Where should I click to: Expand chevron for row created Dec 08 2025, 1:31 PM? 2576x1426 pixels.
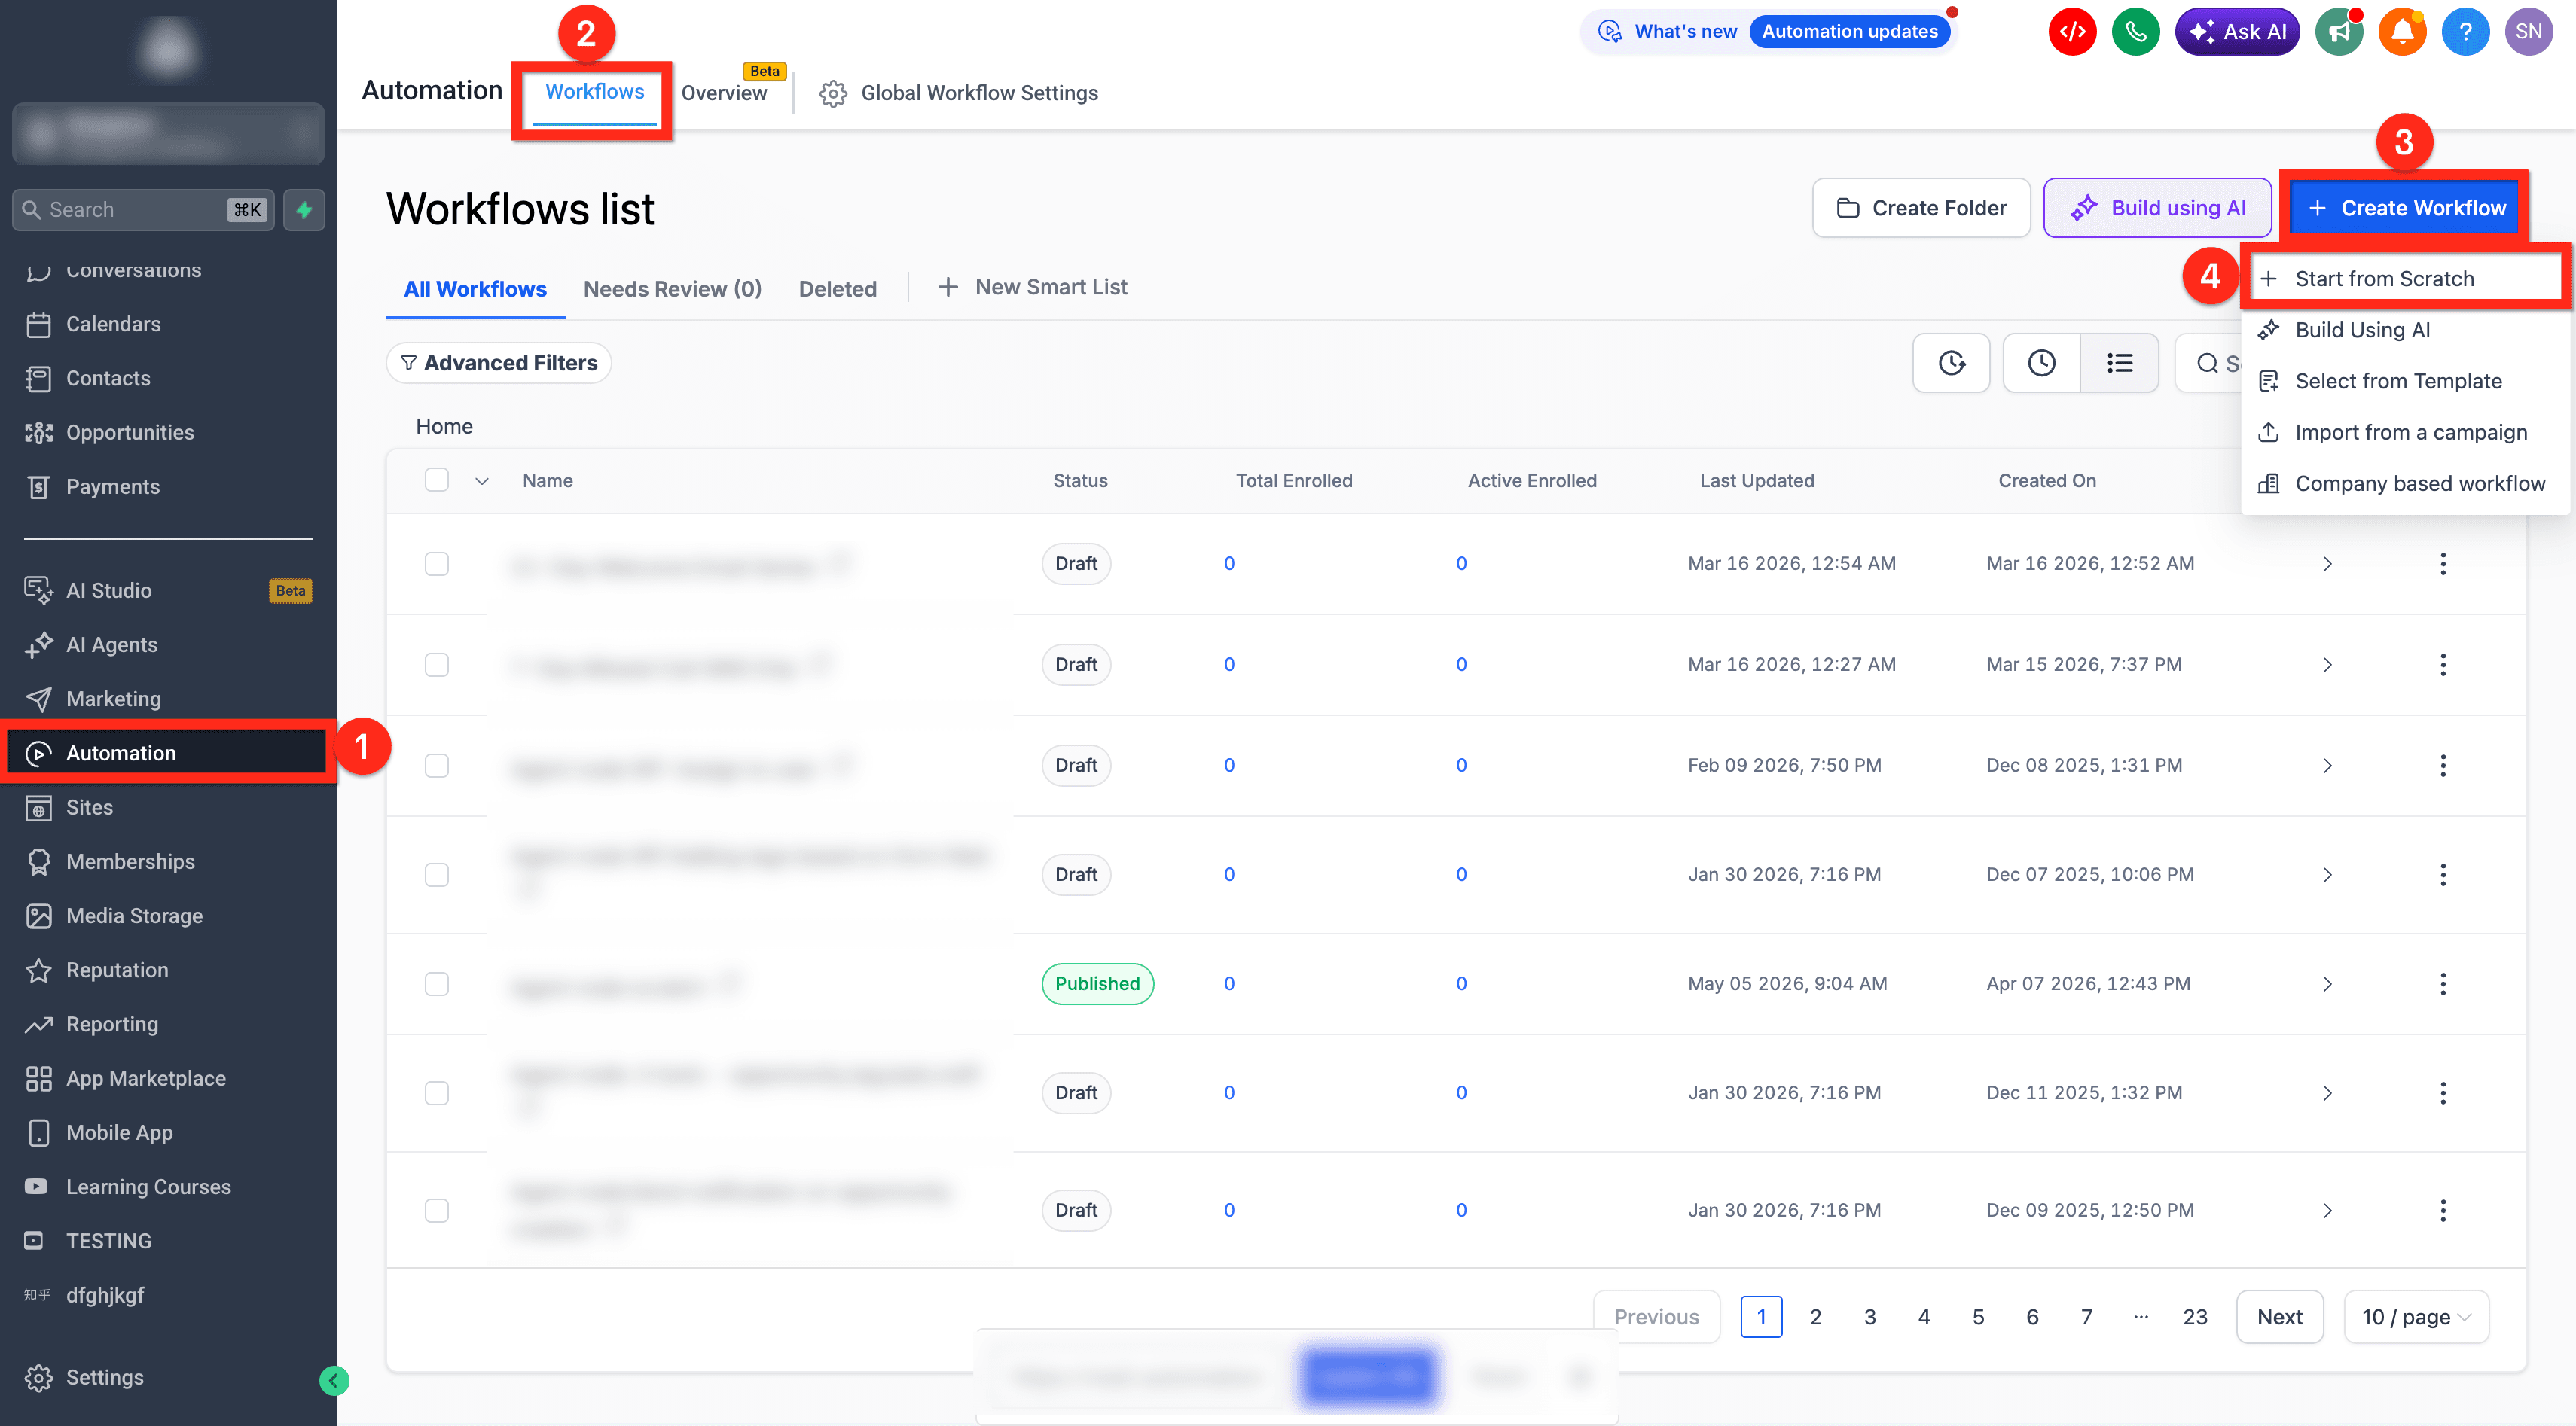click(2327, 766)
